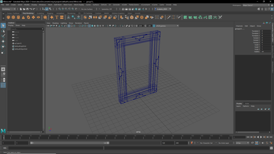Select the polygon sphere shelf icon

coord(9,17)
